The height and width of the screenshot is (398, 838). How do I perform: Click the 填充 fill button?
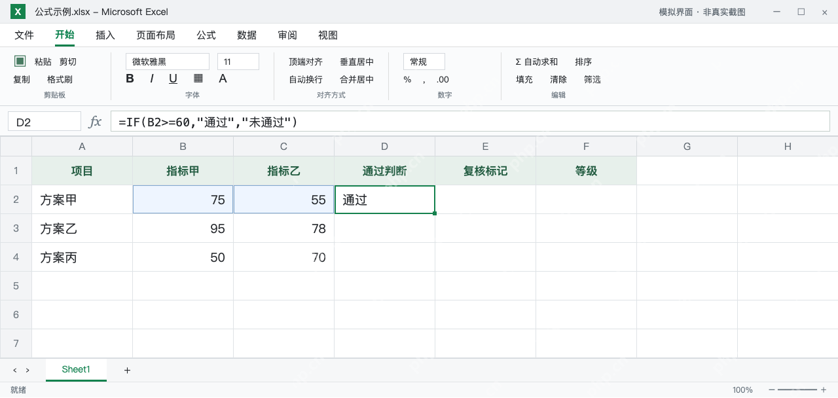point(524,80)
